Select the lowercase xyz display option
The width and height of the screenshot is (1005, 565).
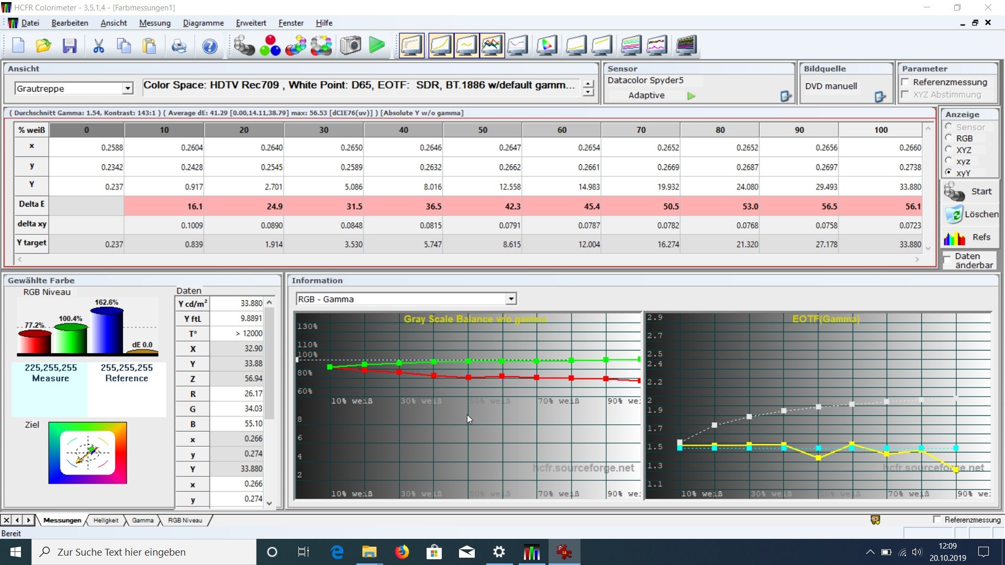point(948,161)
